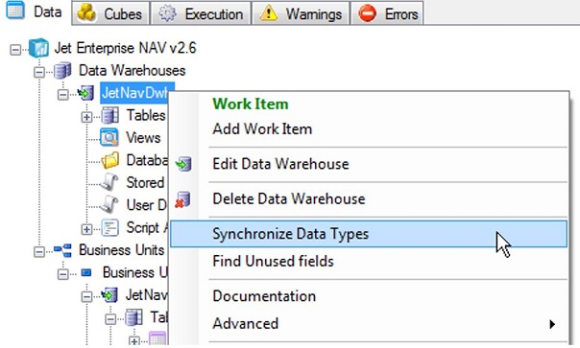Open the Cubes tab

110,13
